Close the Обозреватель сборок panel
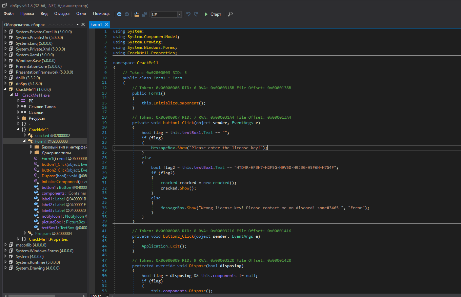Screen dimensions: 461x297 83,24
